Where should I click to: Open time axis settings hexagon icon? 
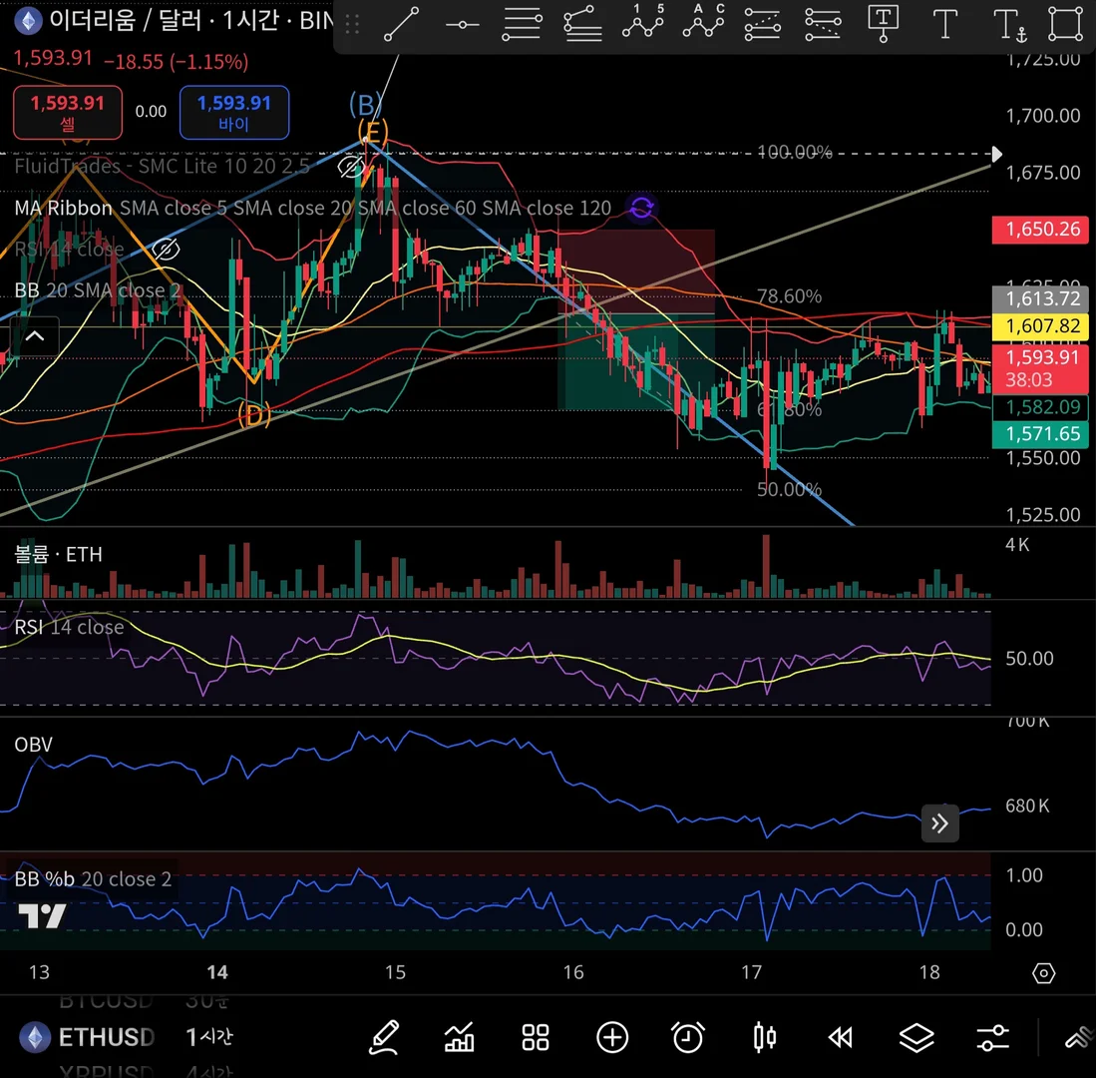1043,973
